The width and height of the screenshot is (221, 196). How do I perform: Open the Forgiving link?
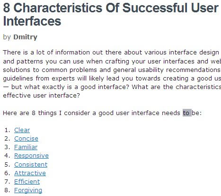pyautogui.click(x=28, y=190)
